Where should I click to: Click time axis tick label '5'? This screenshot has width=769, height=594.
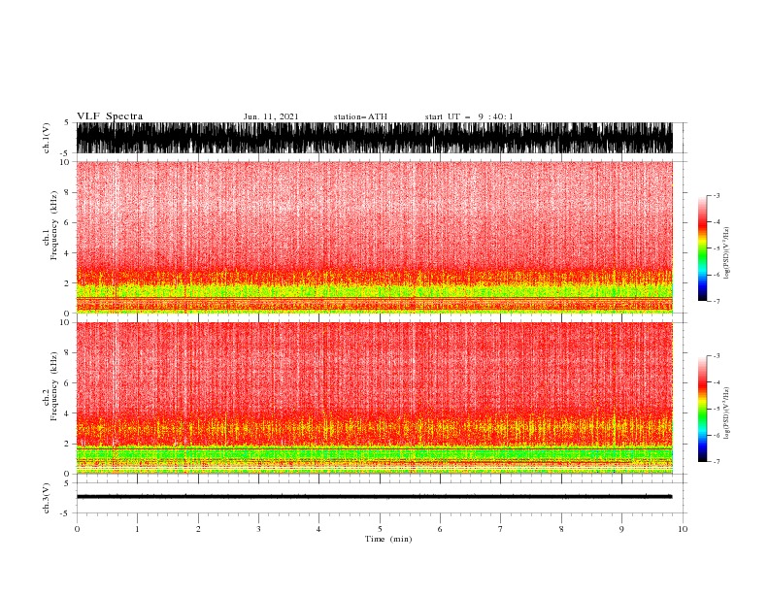(x=380, y=529)
